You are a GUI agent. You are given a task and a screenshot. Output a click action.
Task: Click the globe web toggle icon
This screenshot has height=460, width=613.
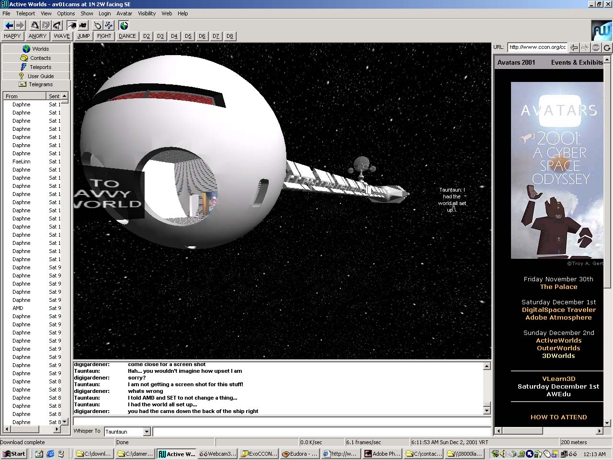click(124, 25)
